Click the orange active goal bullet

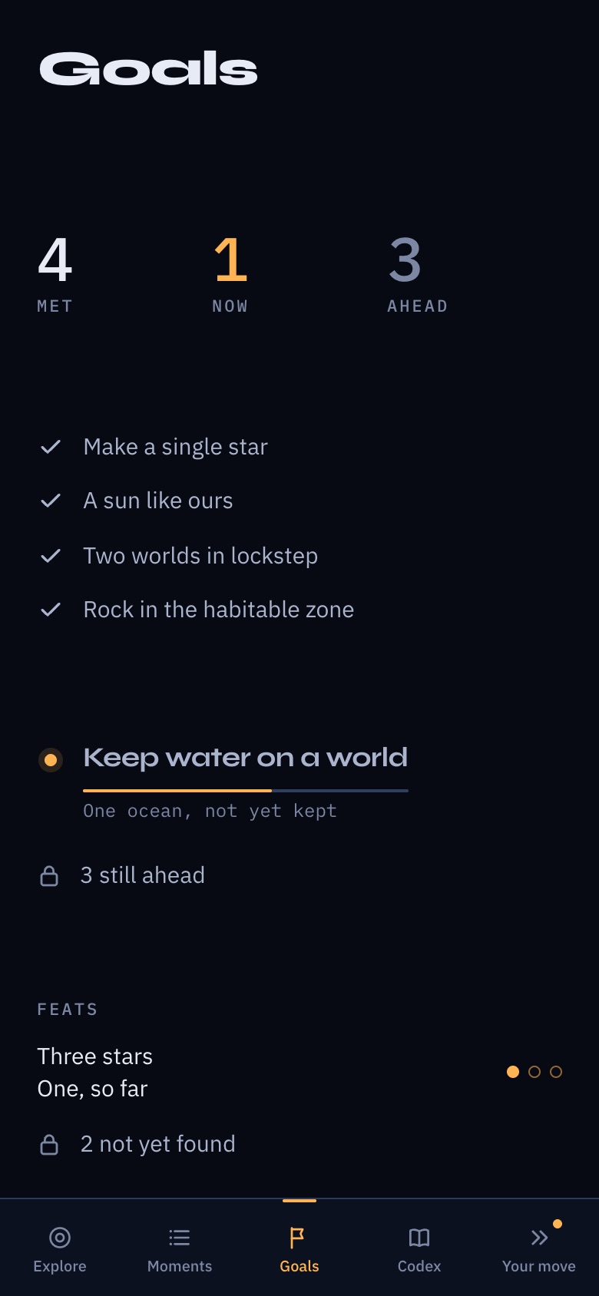(51, 760)
